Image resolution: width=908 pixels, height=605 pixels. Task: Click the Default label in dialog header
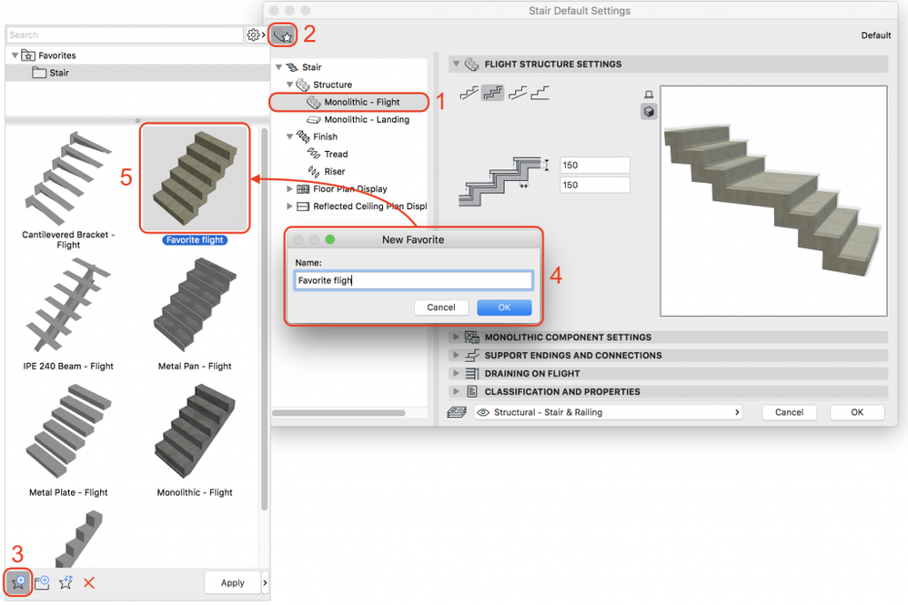875,35
